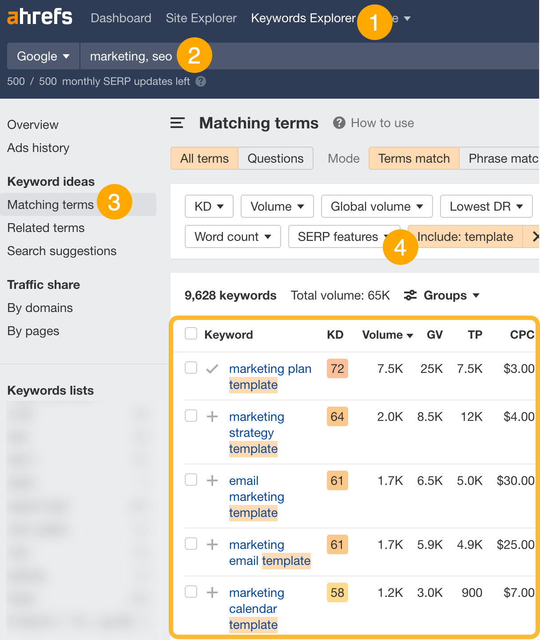The width and height of the screenshot is (540, 640).
Task: Click the checkmark next to marketing plan template
Action: pyautogui.click(x=213, y=368)
